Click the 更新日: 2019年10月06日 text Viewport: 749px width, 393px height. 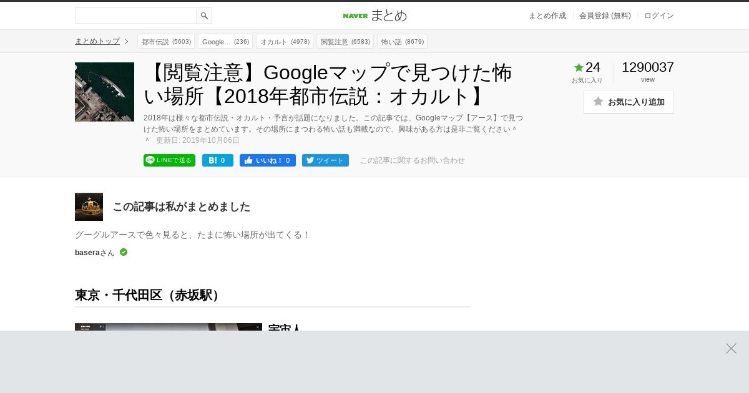coord(198,140)
